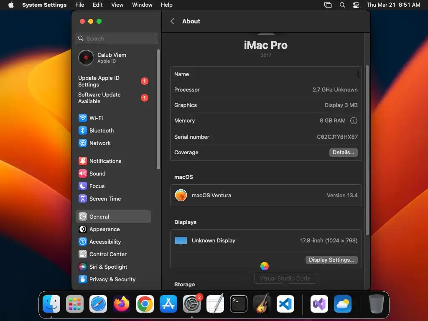428x321 pixels.
Task: Open the Trash in the Dock
Action: [377, 304]
